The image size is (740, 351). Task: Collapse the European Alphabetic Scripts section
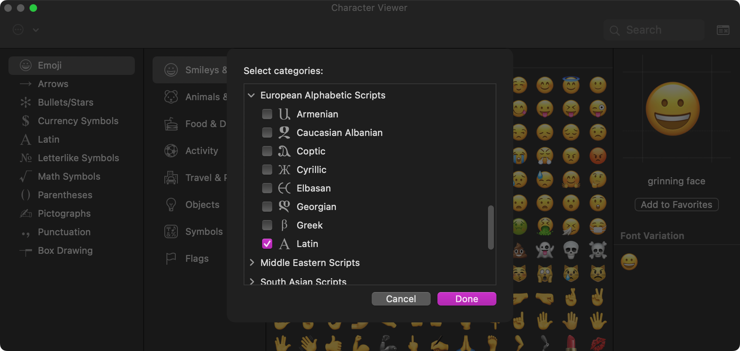click(251, 96)
